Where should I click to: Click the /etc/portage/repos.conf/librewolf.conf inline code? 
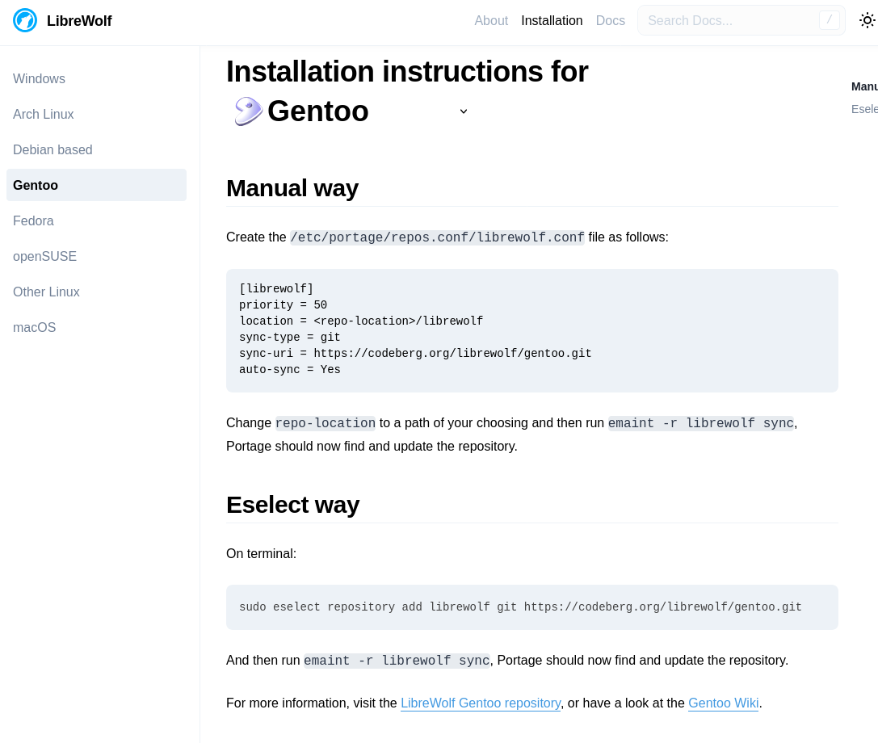pos(437,237)
